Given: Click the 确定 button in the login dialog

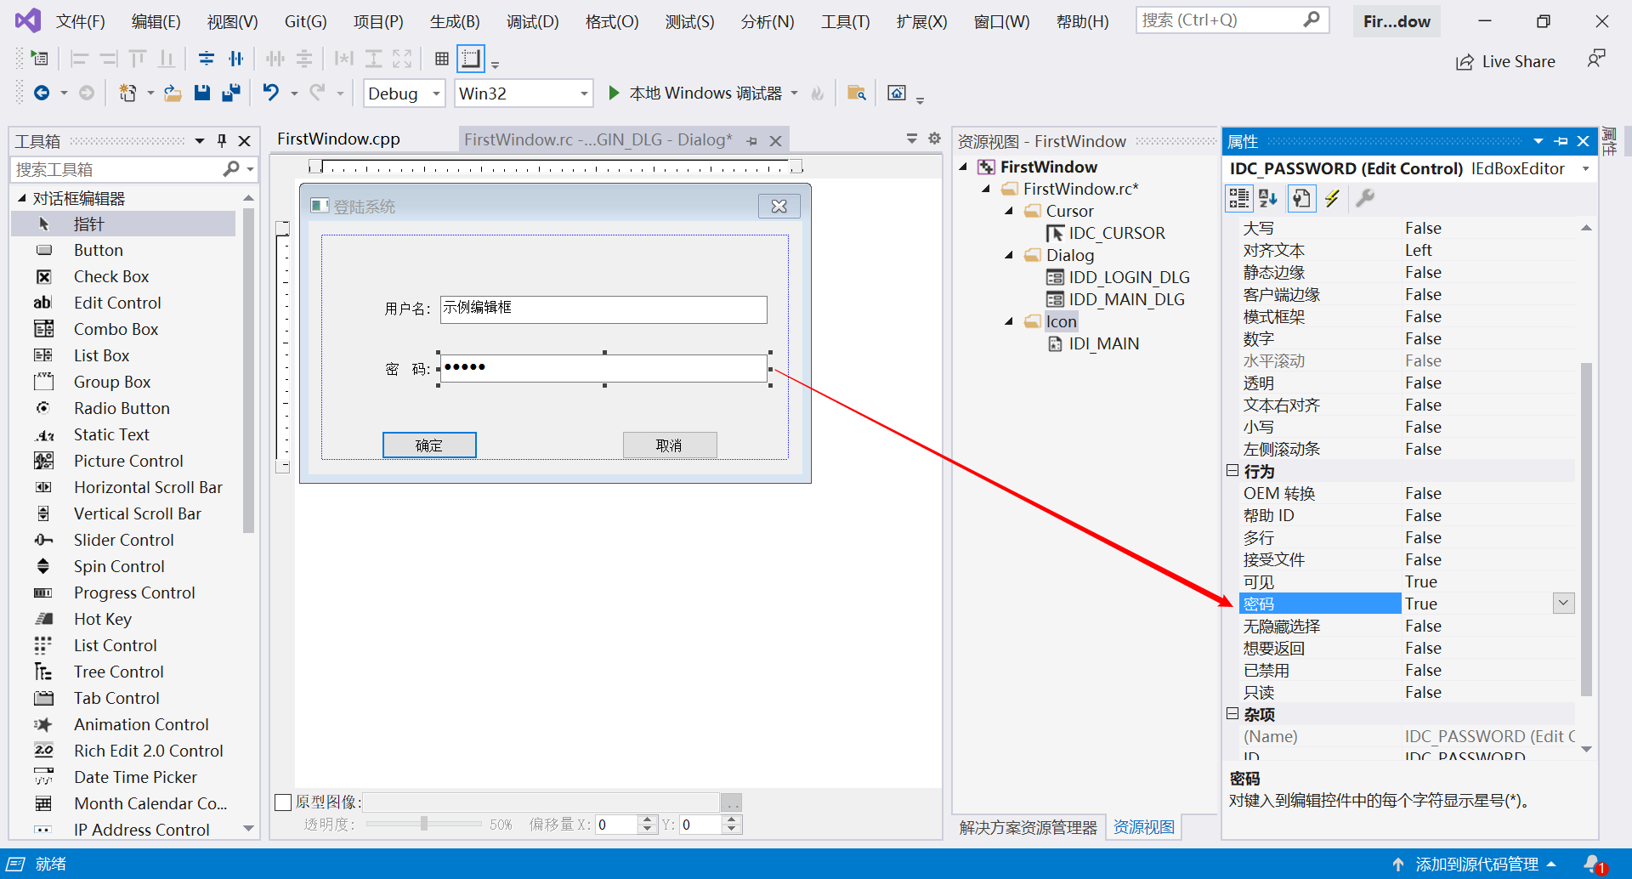Looking at the screenshot, I should (429, 445).
